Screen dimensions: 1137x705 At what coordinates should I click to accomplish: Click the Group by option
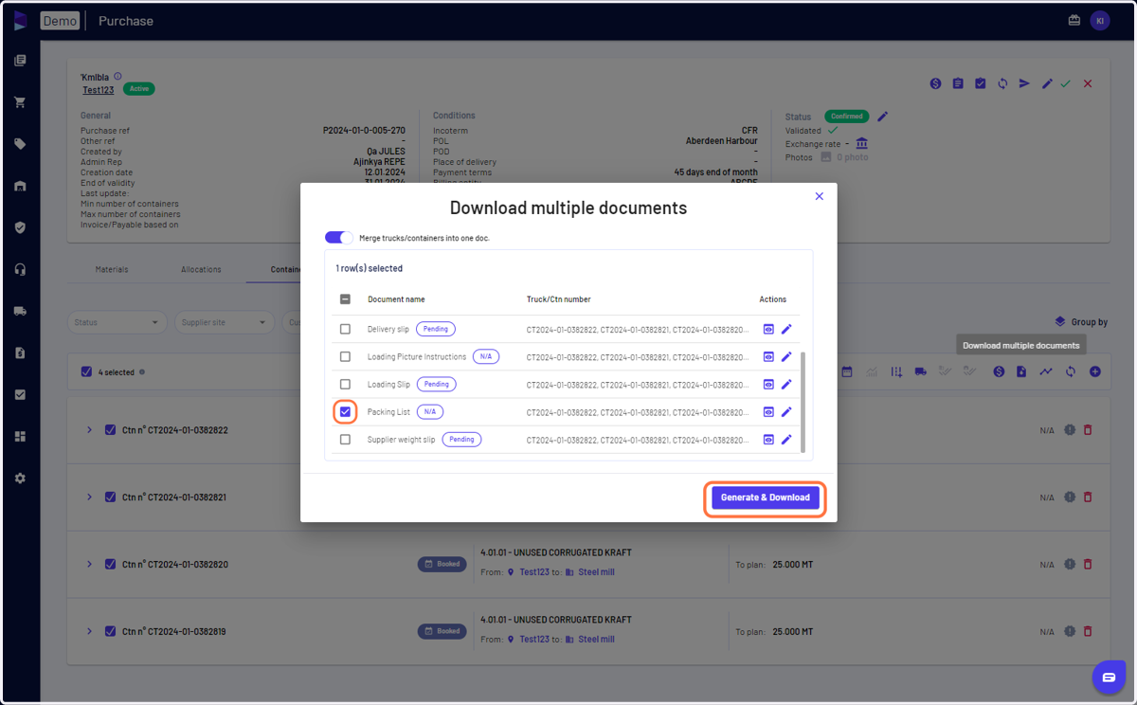[1082, 322]
